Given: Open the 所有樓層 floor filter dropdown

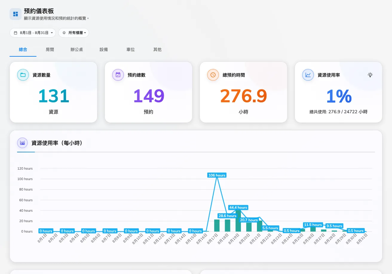Looking at the screenshot, I should pyautogui.click(x=73, y=33).
